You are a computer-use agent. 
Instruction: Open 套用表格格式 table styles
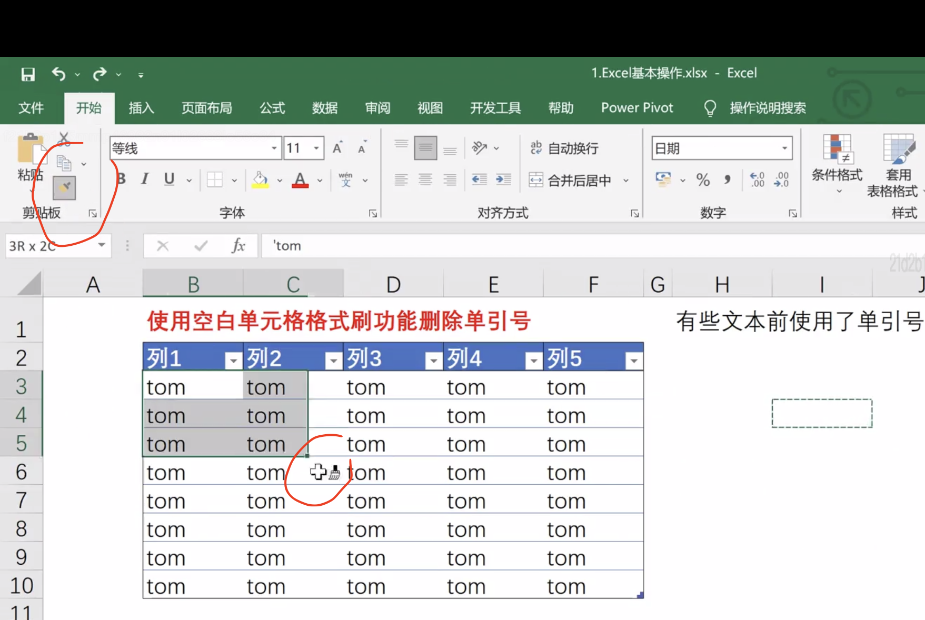pos(895,166)
